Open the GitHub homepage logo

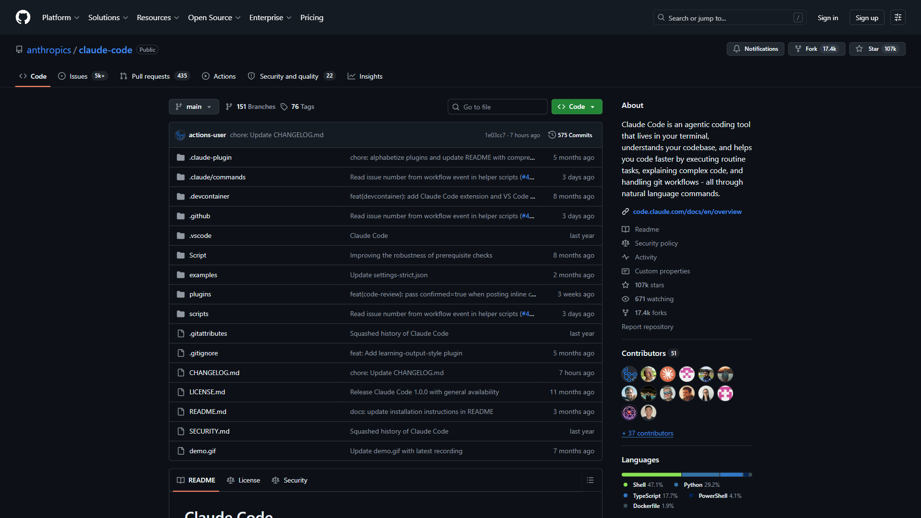click(x=23, y=17)
